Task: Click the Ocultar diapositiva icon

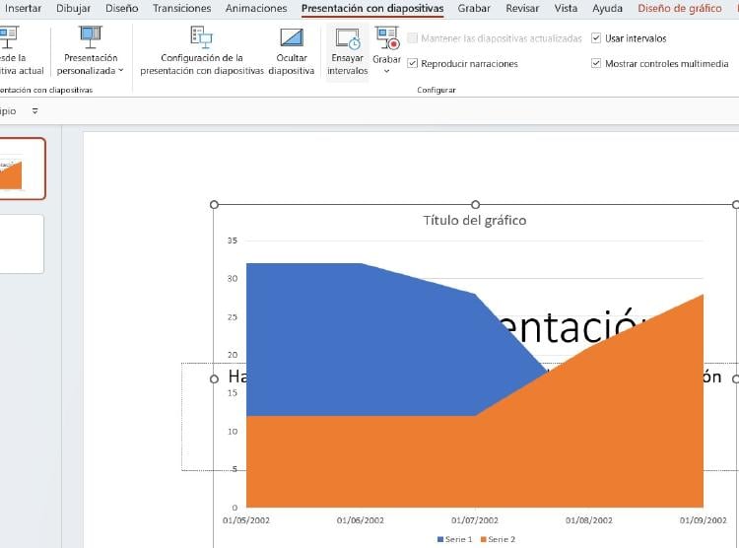Action: [292, 38]
